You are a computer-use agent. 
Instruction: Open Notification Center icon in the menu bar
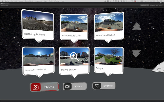161,1
